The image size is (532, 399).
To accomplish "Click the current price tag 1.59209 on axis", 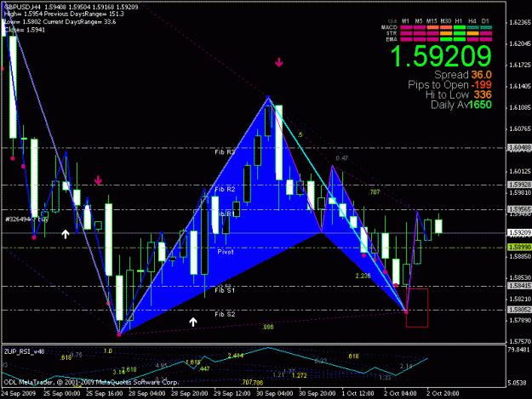I will [x=519, y=232].
